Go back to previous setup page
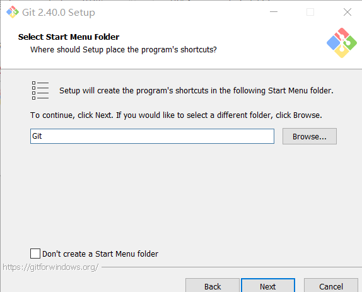This screenshot has height=292, width=362. coord(213,286)
